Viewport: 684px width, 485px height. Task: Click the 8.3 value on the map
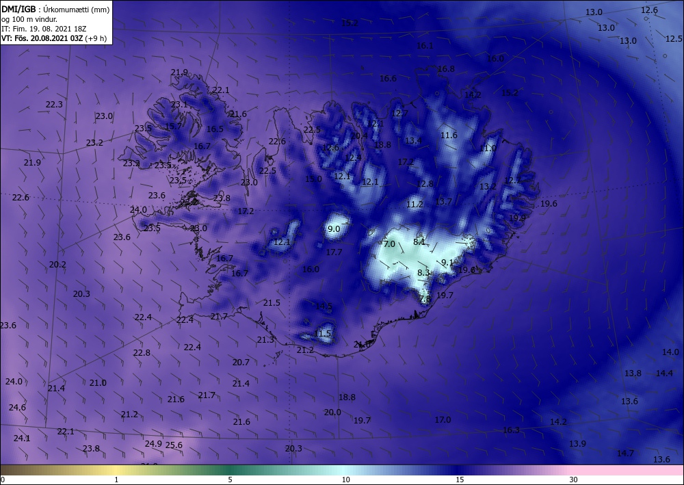423,272
